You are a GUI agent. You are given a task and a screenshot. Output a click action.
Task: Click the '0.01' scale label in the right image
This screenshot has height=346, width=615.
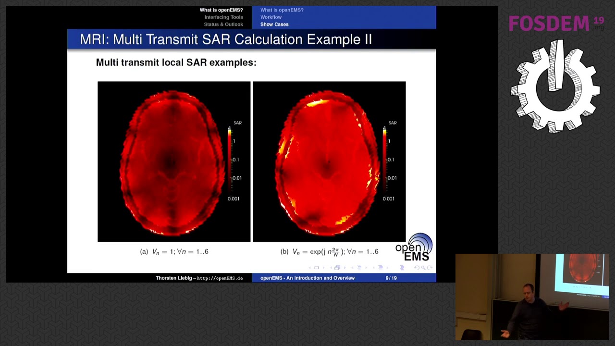(x=392, y=178)
